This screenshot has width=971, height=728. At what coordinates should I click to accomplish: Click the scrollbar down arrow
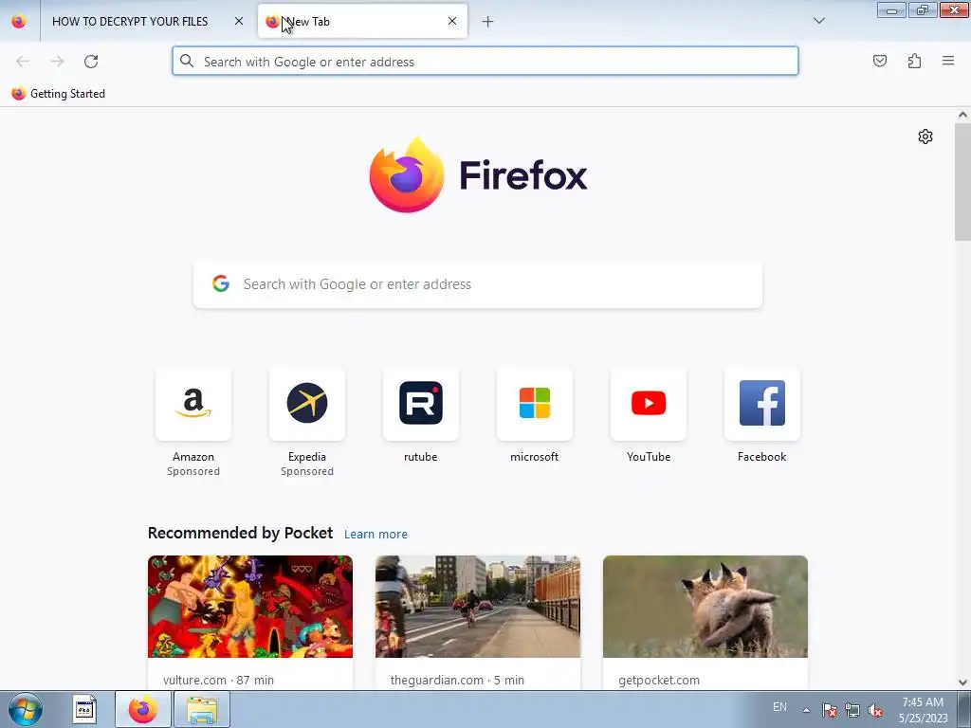[962, 682]
